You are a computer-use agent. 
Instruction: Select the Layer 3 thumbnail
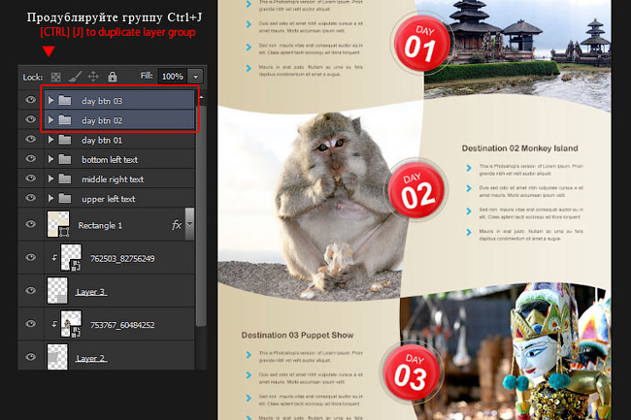click(x=57, y=291)
